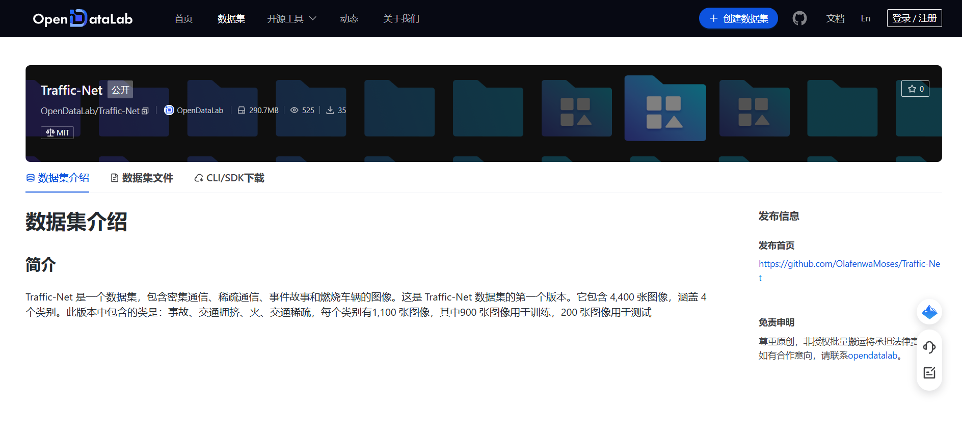Click the opendatalab contact link

click(x=872, y=356)
